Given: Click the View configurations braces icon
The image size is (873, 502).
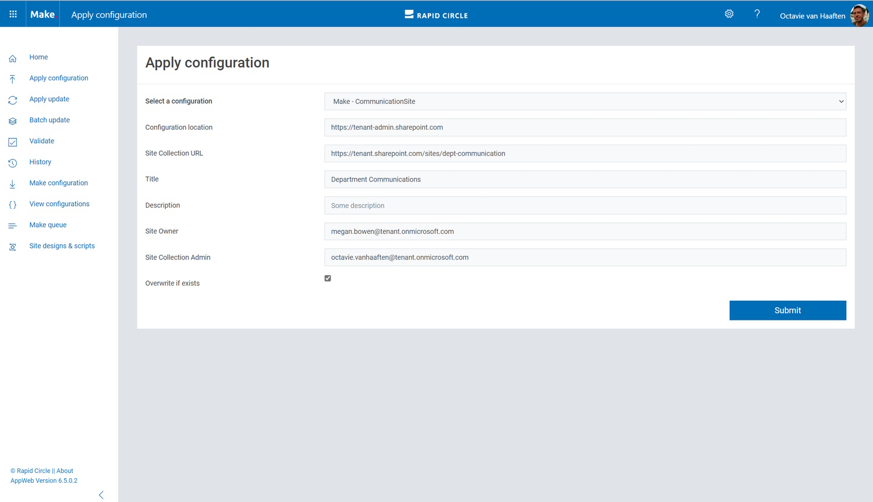Looking at the screenshot, I should click(13, 205).
